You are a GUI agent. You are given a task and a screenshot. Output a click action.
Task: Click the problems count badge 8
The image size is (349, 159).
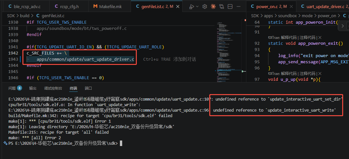(19, 88)
